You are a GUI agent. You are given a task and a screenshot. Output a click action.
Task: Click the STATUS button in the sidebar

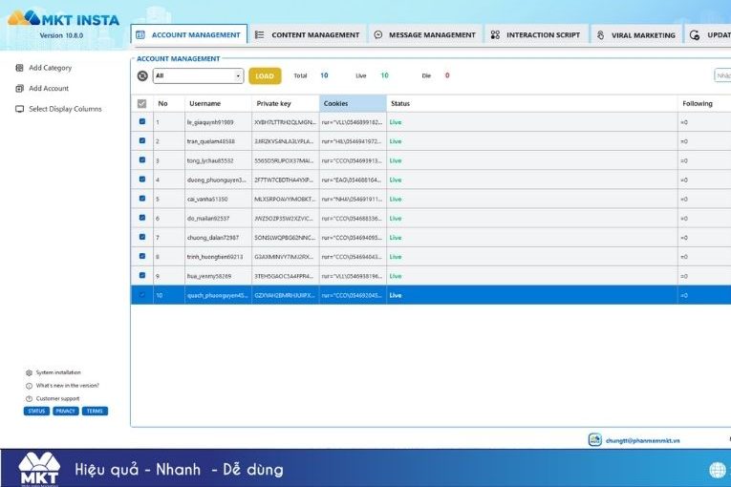click(x=36, y=411)
